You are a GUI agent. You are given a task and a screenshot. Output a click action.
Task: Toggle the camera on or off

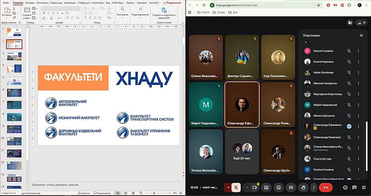click(254, 187)
